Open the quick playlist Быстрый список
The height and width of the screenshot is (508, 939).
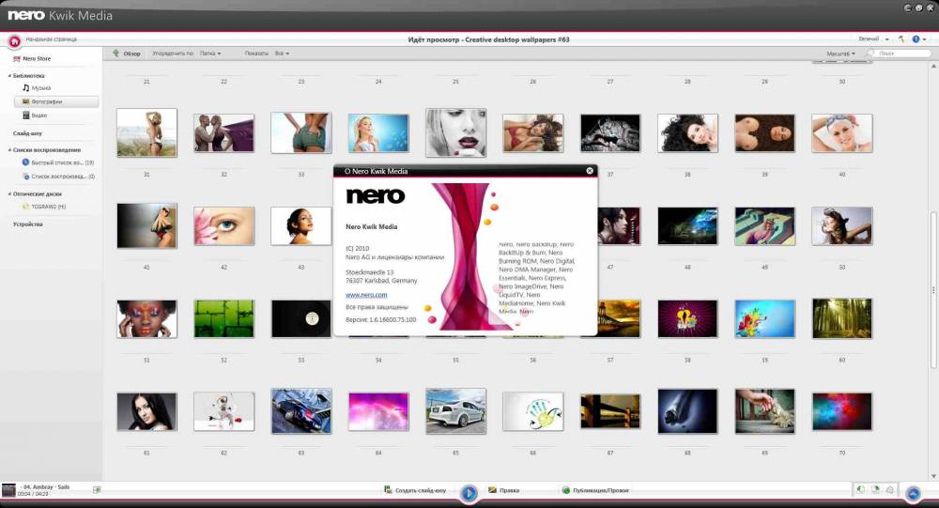(x=58, y=162)
